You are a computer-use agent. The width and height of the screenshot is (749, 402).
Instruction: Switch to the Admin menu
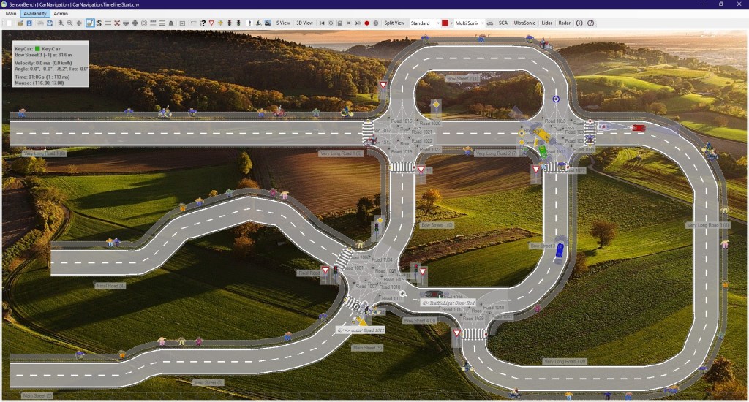pos(61,14)
